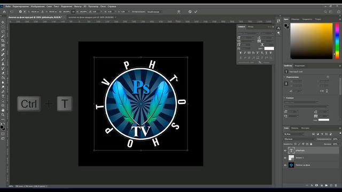Switch to the Коррекция tab
This screenshot has width=342, height=192.
coord(300,66)
